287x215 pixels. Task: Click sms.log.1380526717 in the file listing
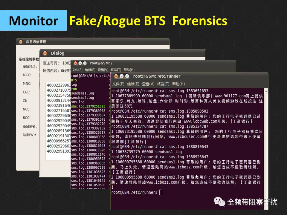tap(88, 133)
